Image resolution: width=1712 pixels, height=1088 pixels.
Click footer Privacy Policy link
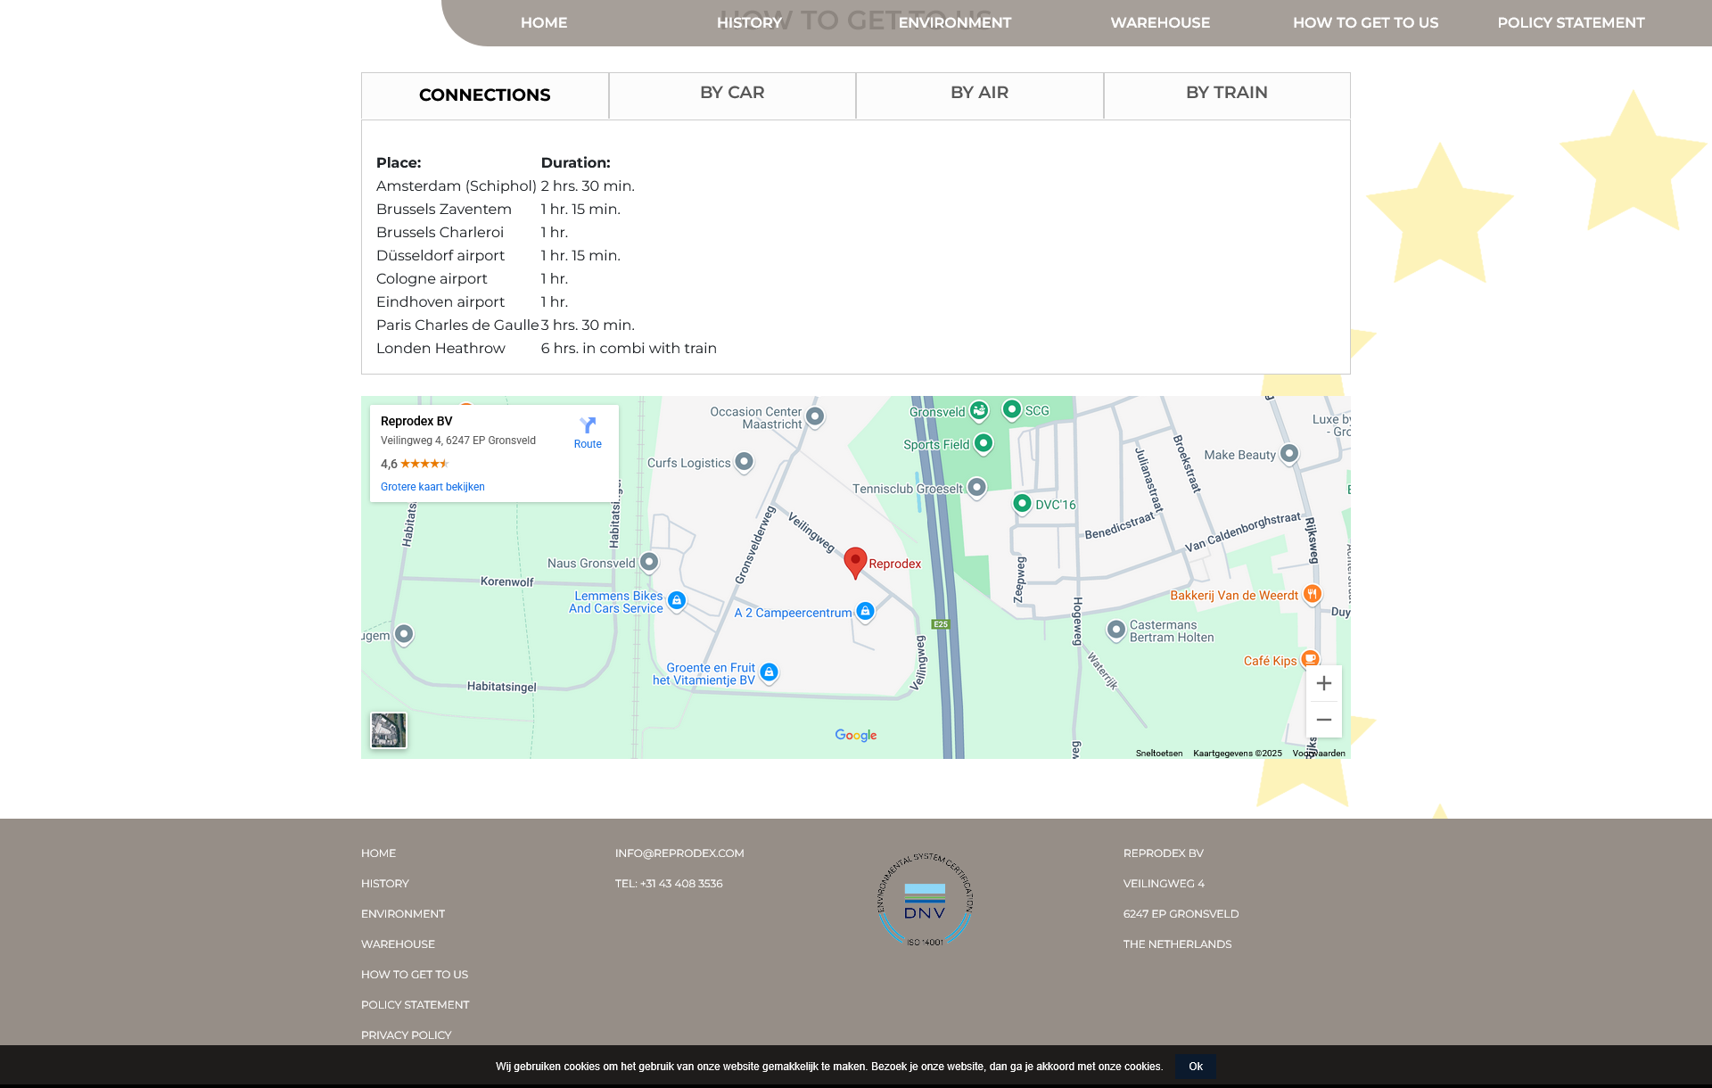(x=407, y=1035)
